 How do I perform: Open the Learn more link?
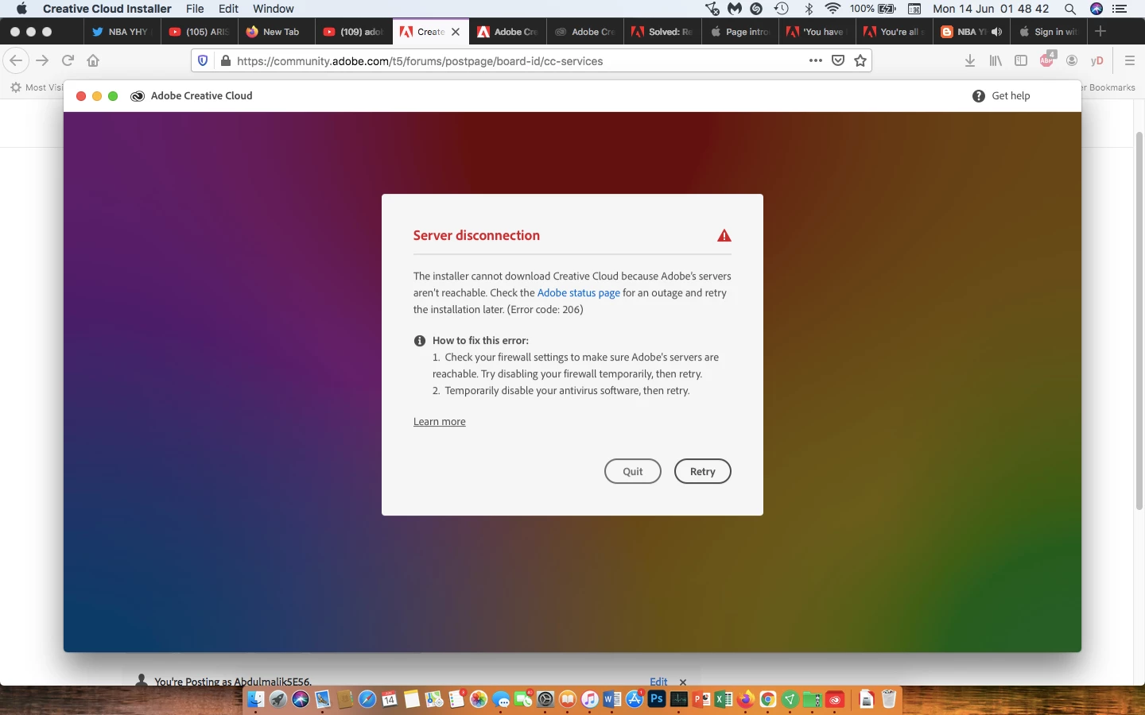[439, 422]
